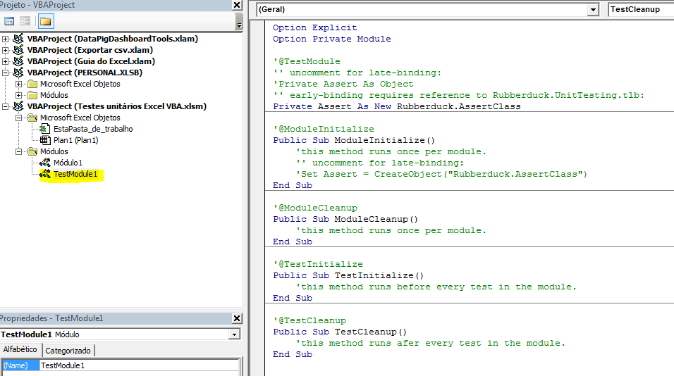This screenshot has height=376, width=674.
Task: Toggle Folders view in the Project panel
Action: point(45,21)
